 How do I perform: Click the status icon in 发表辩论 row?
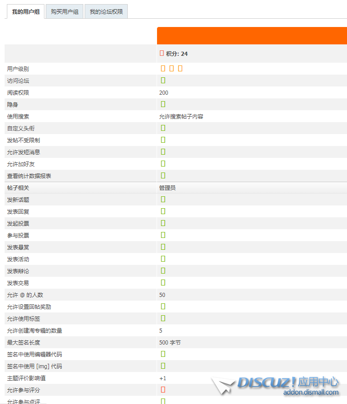pos(163,270)
